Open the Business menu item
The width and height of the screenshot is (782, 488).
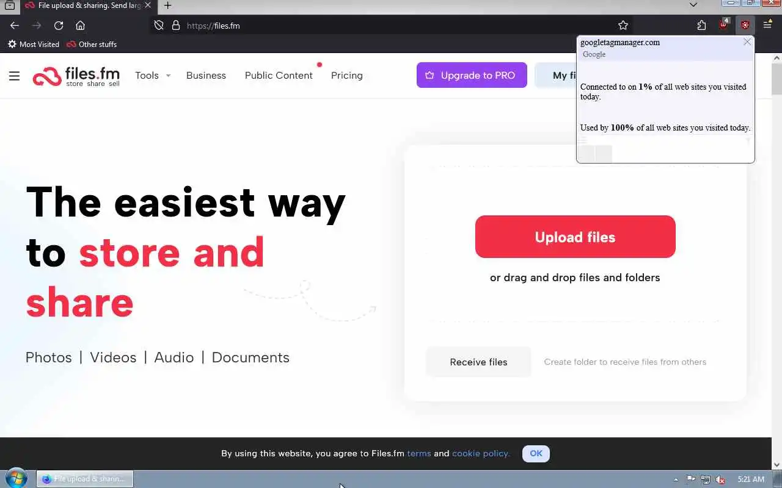pos(206,76)
